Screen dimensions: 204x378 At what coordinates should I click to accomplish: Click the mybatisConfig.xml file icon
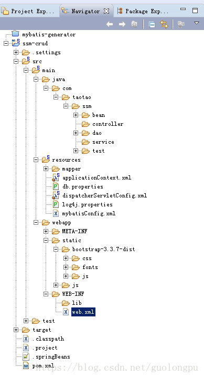(x=56, y=213)
